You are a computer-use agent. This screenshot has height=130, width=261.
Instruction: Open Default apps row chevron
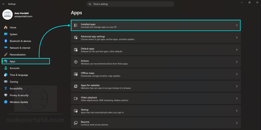[237, 50]
